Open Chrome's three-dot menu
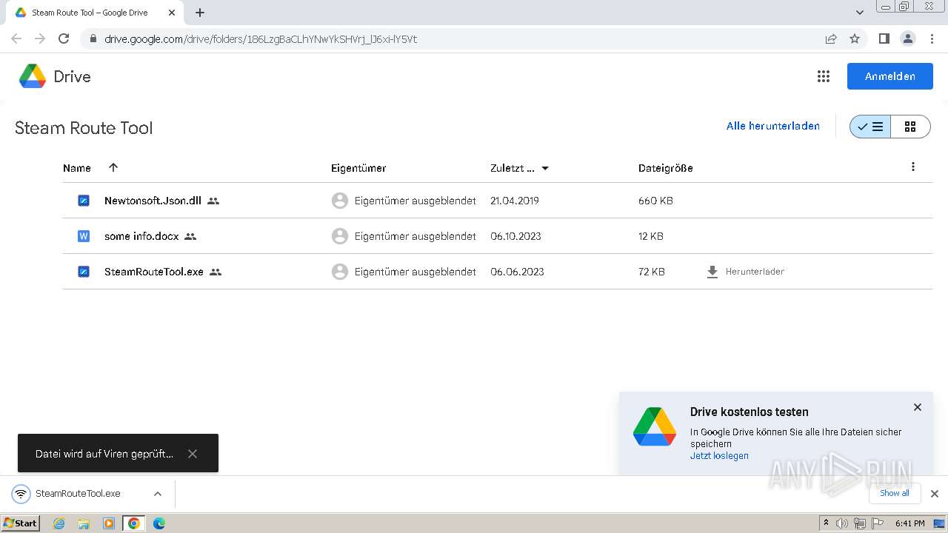This screenshot has height=533, width=948. pos(932,38)
